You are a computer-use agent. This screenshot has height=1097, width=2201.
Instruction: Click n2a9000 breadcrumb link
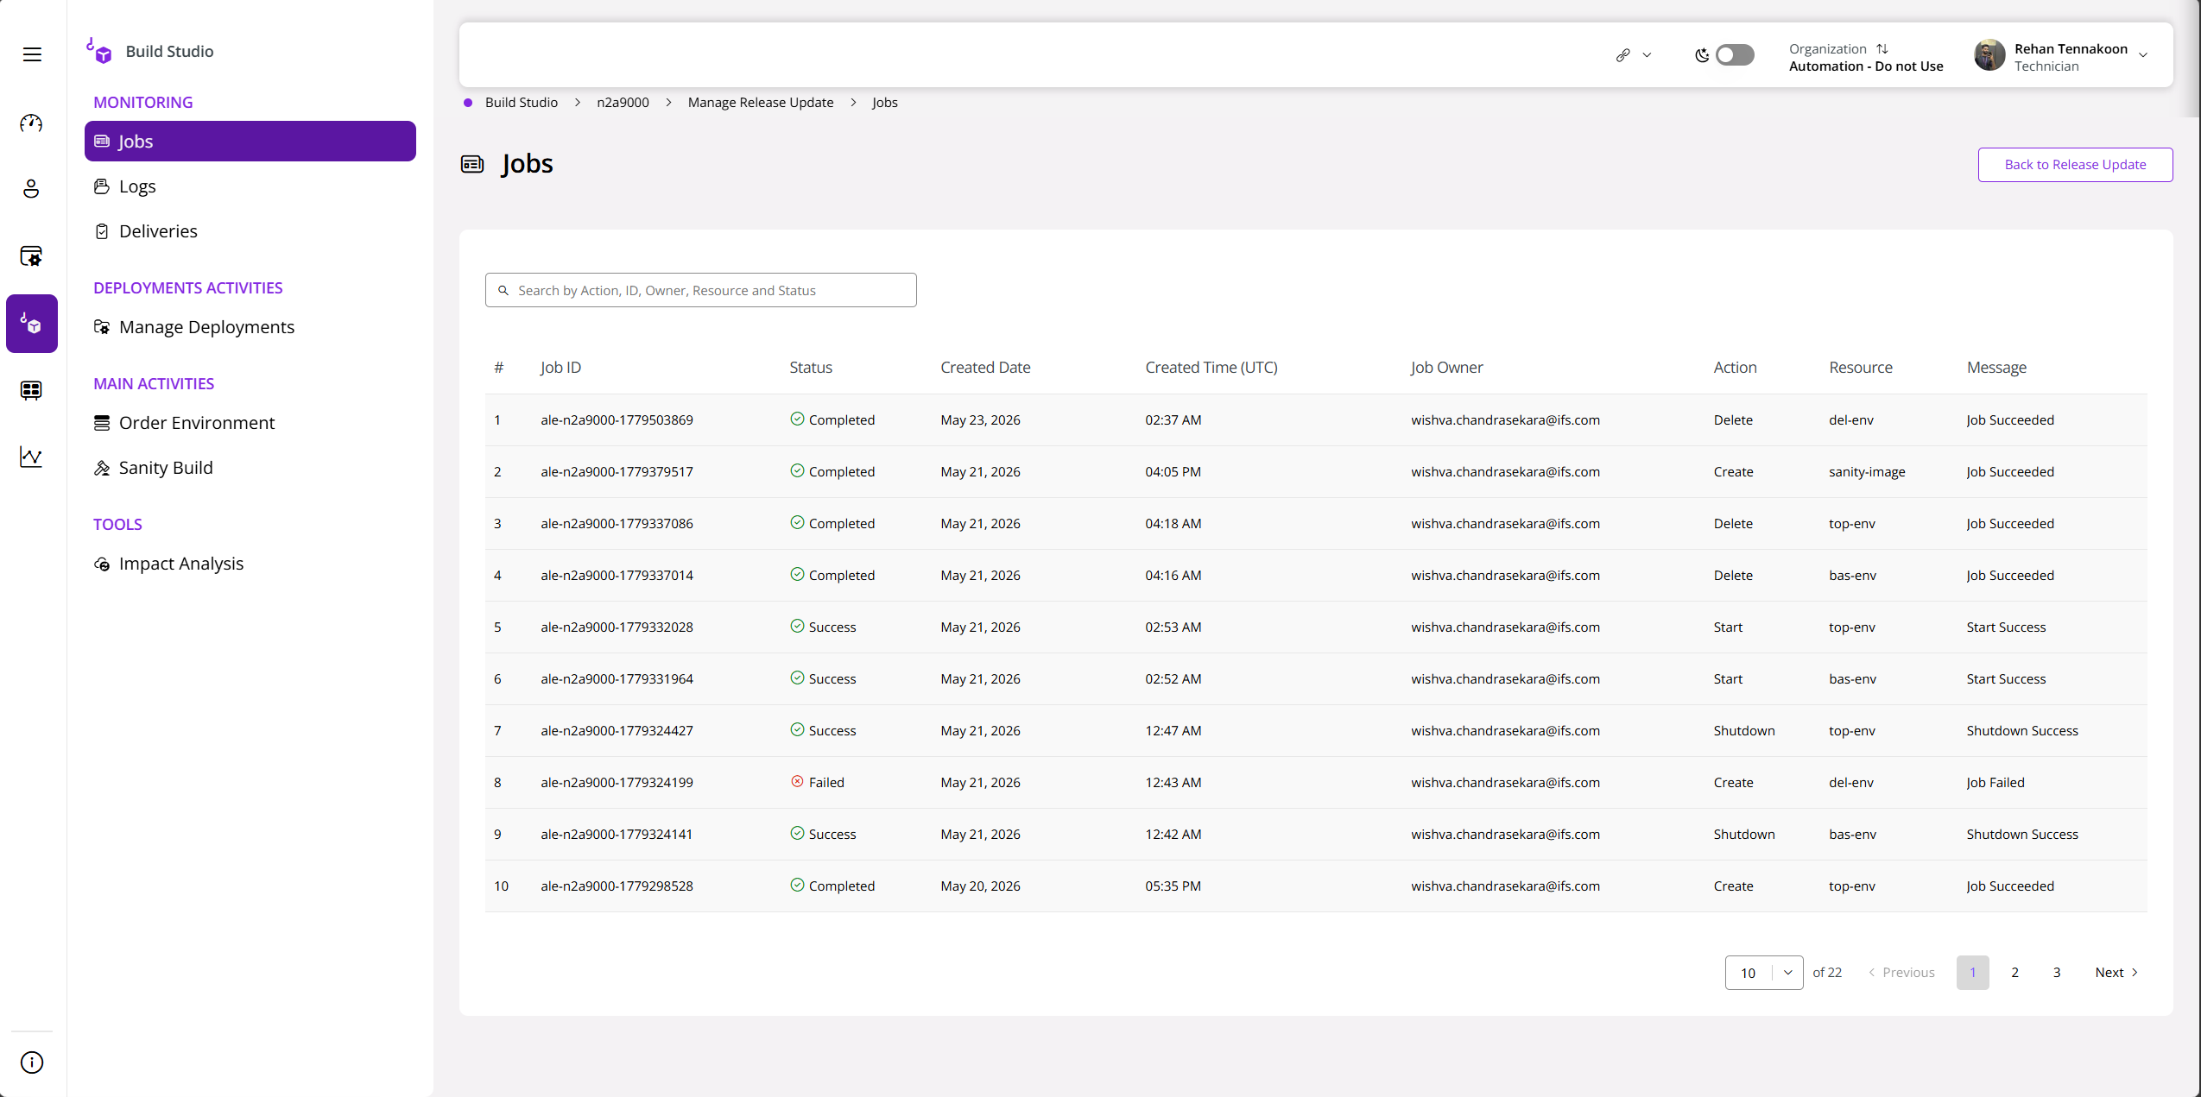click(623, 103)
